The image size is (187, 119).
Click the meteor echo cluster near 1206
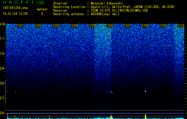coord(110,92)
